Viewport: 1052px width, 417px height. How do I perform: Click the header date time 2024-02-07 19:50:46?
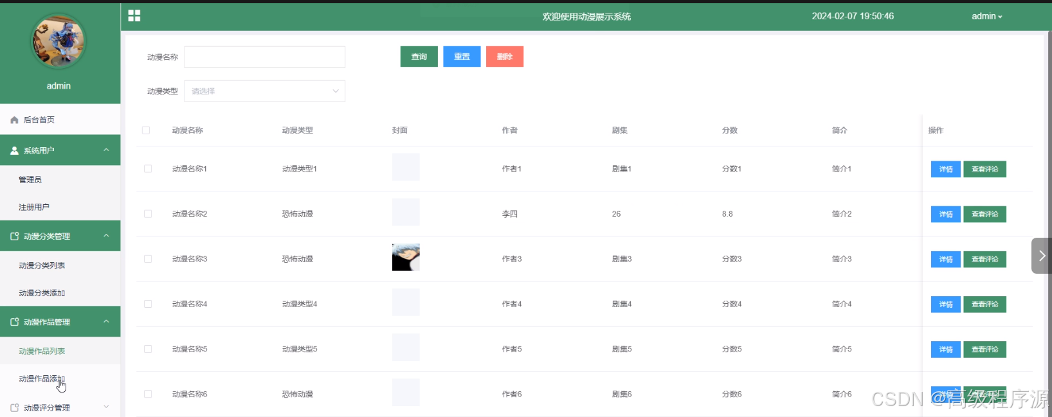(853, 16)
